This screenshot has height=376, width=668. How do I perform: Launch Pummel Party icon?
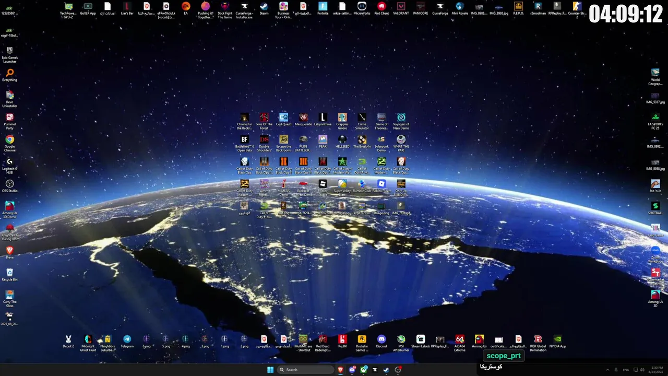pos(9,121)
